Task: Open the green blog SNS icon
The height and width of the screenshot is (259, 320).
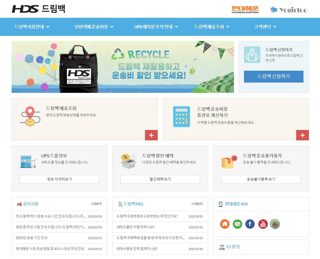Action: (237, 224)
